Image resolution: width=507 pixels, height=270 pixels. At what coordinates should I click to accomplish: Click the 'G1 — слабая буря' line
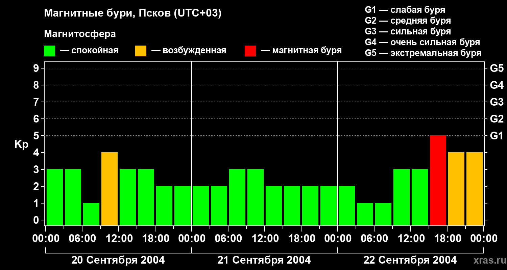(x=405, y=10)
